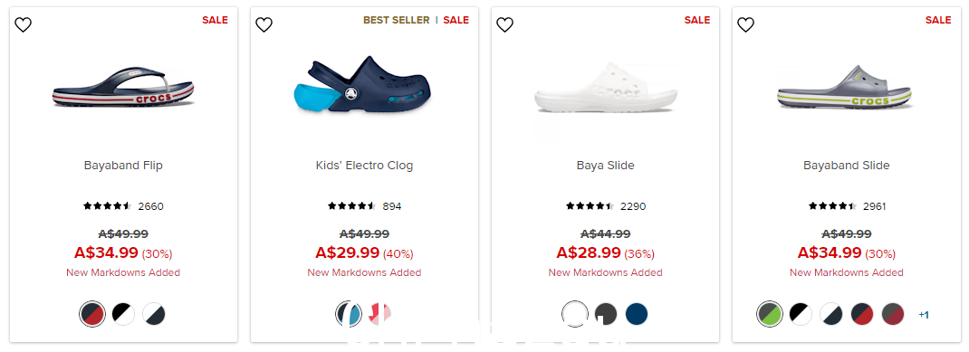Choose grey and green Bayaband Slide swatch

770,314
